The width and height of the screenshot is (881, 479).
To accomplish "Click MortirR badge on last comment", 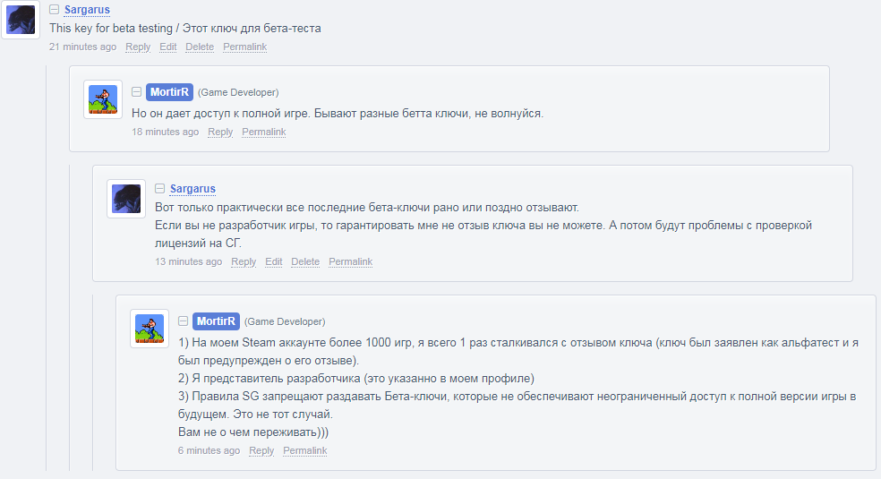I will (x=217, y=321).
